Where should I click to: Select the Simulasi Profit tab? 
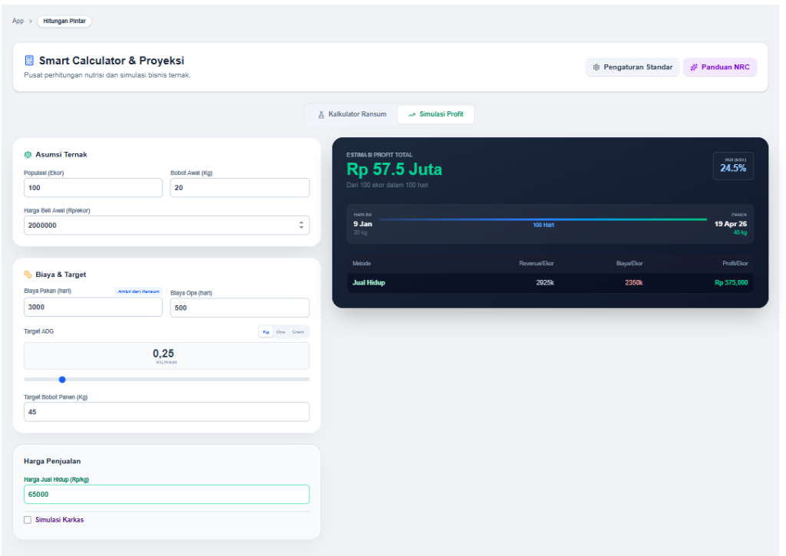(x=436, y=114)
